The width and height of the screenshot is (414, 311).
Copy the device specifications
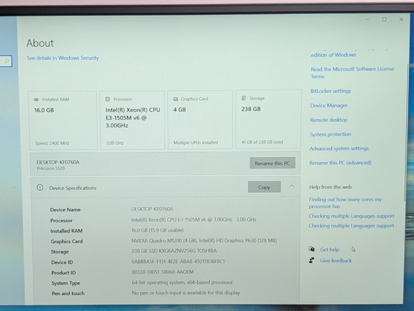264,187
